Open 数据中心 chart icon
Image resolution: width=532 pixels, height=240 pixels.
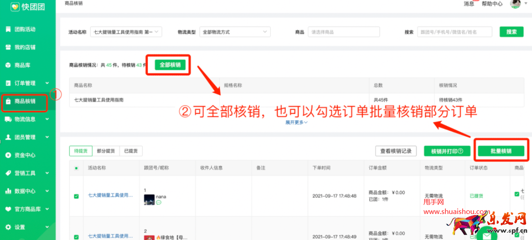click(8, 191)
